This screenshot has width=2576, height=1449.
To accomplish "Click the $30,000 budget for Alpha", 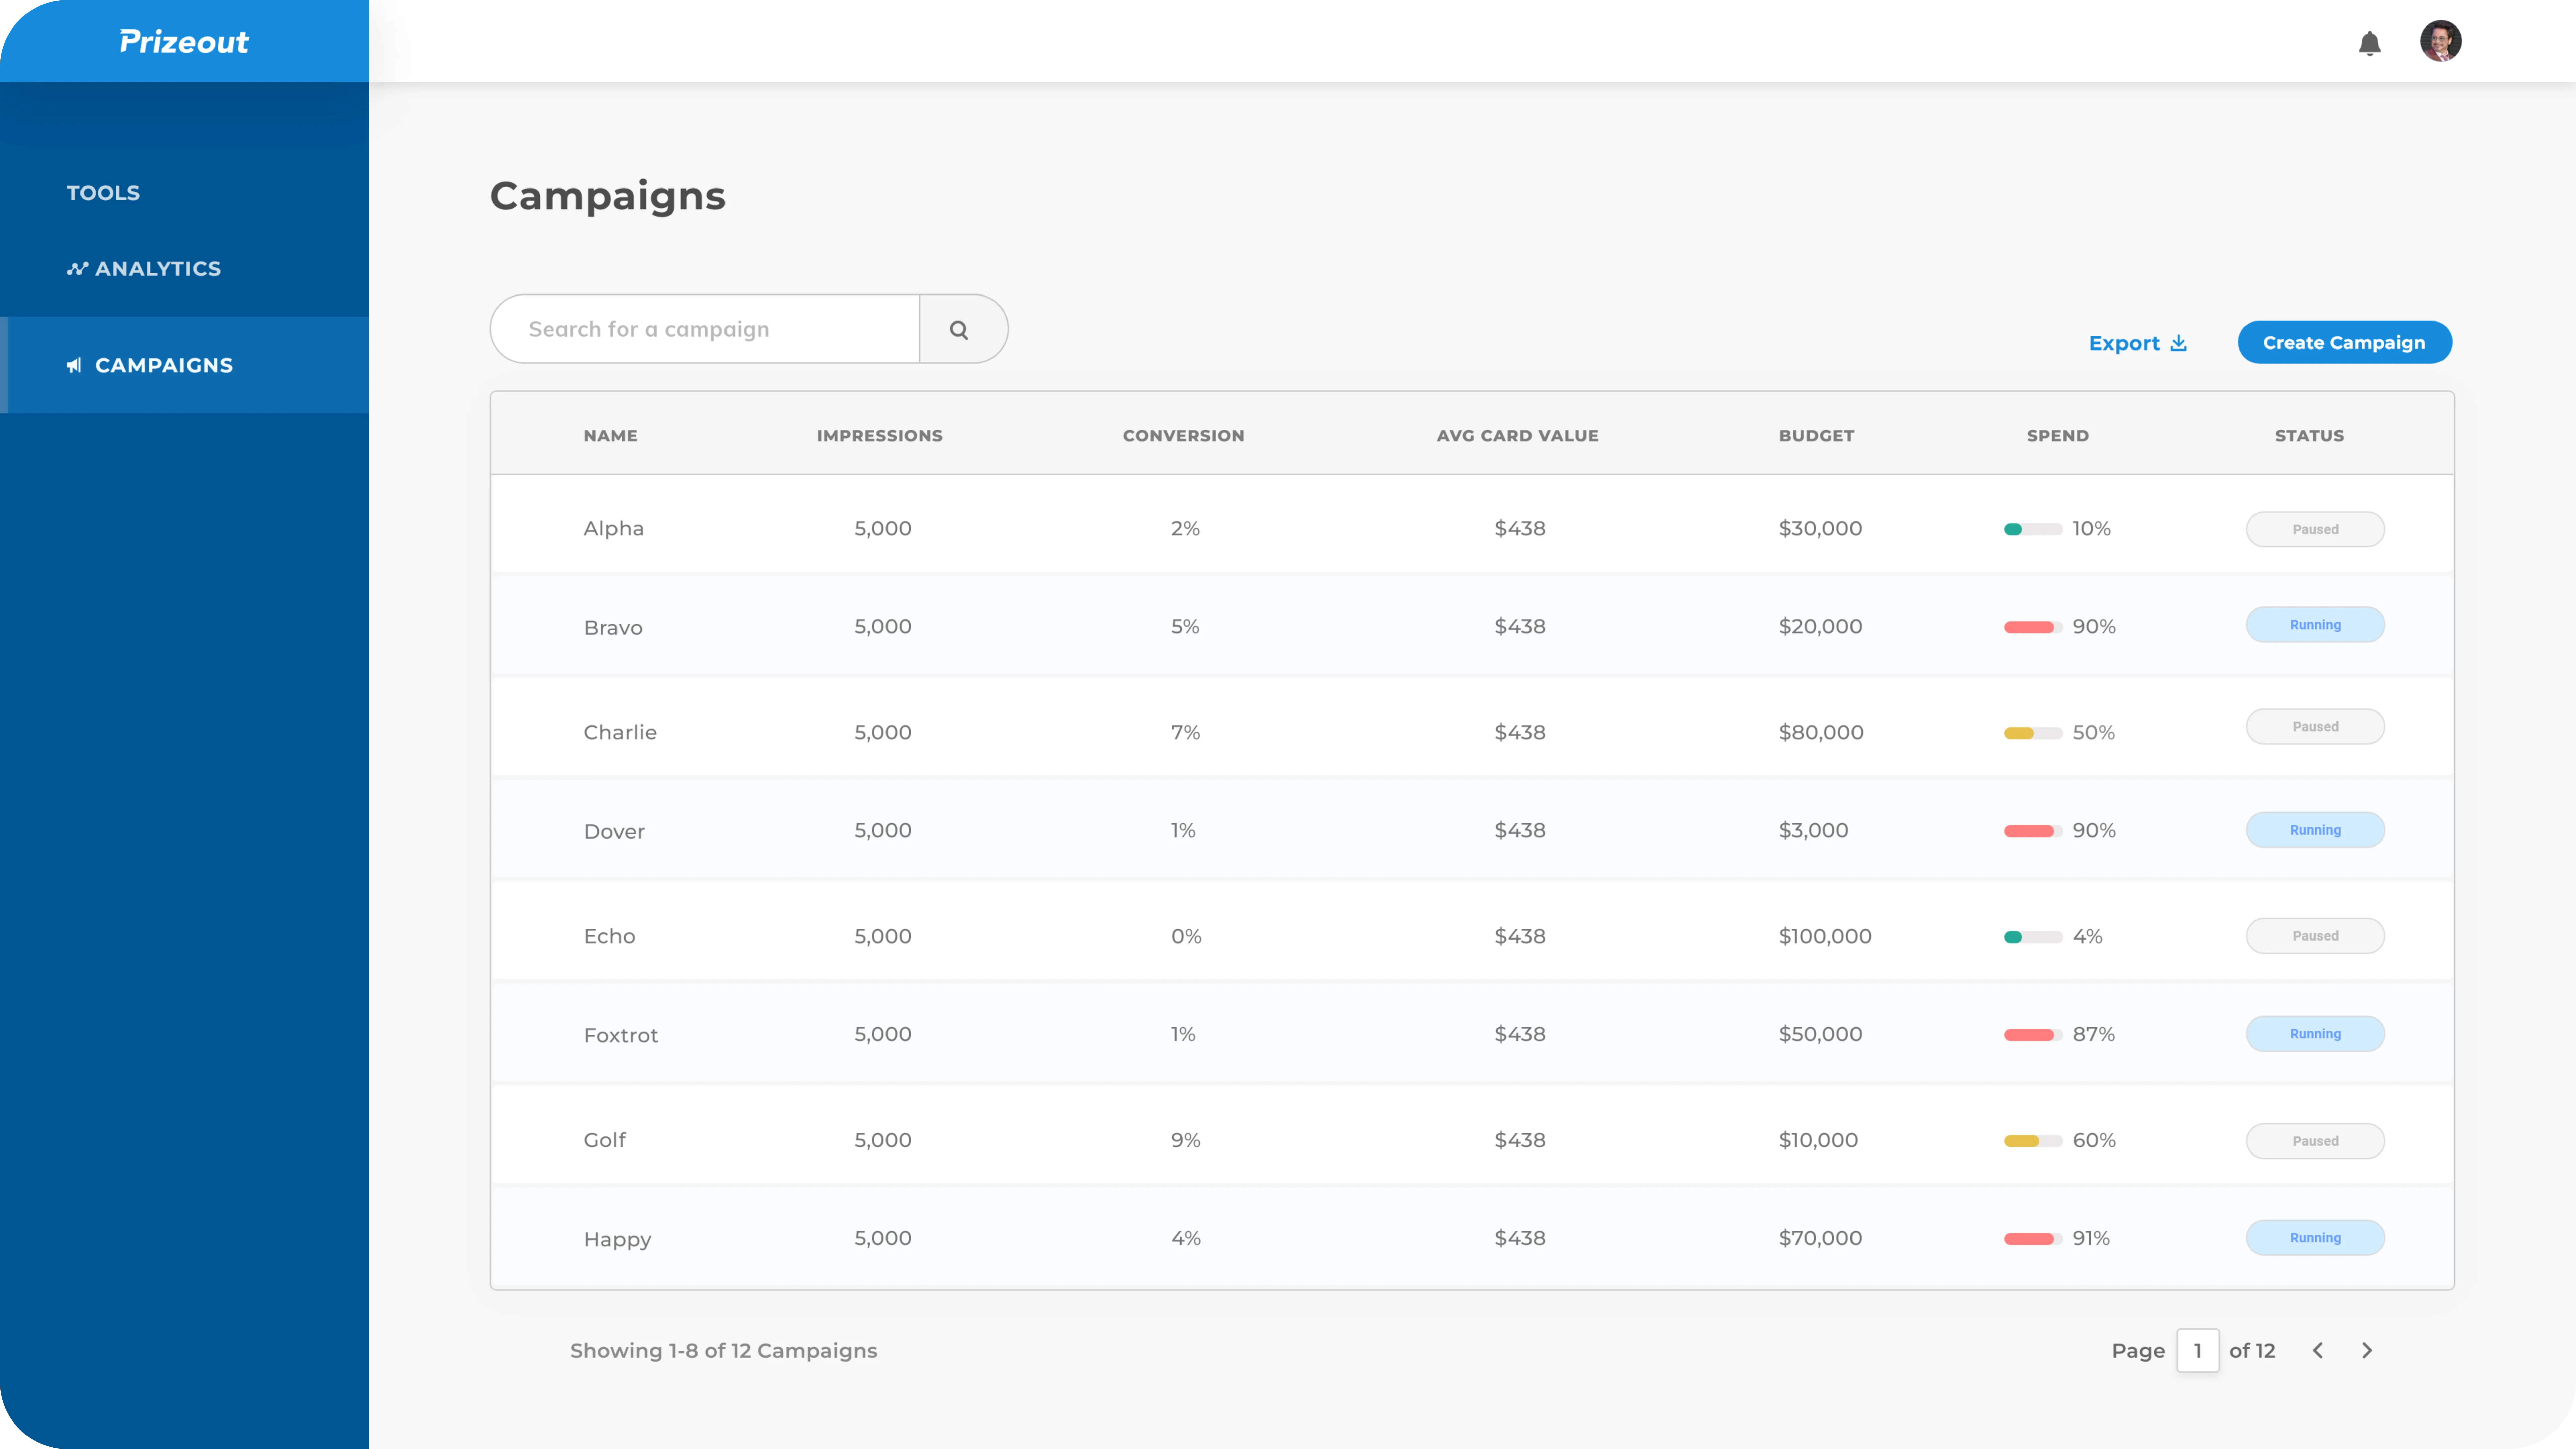I will [1820, 529].
